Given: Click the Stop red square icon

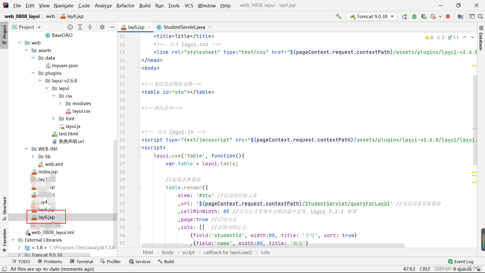Looking at the screenshot, I should (x=448, y=16).
